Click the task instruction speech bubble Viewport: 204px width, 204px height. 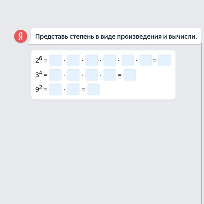(x=115, y=36)
